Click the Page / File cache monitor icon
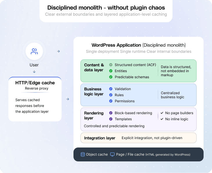Image resolution: width=212 pixels, height=173 pixels. (x=112, y=154)
